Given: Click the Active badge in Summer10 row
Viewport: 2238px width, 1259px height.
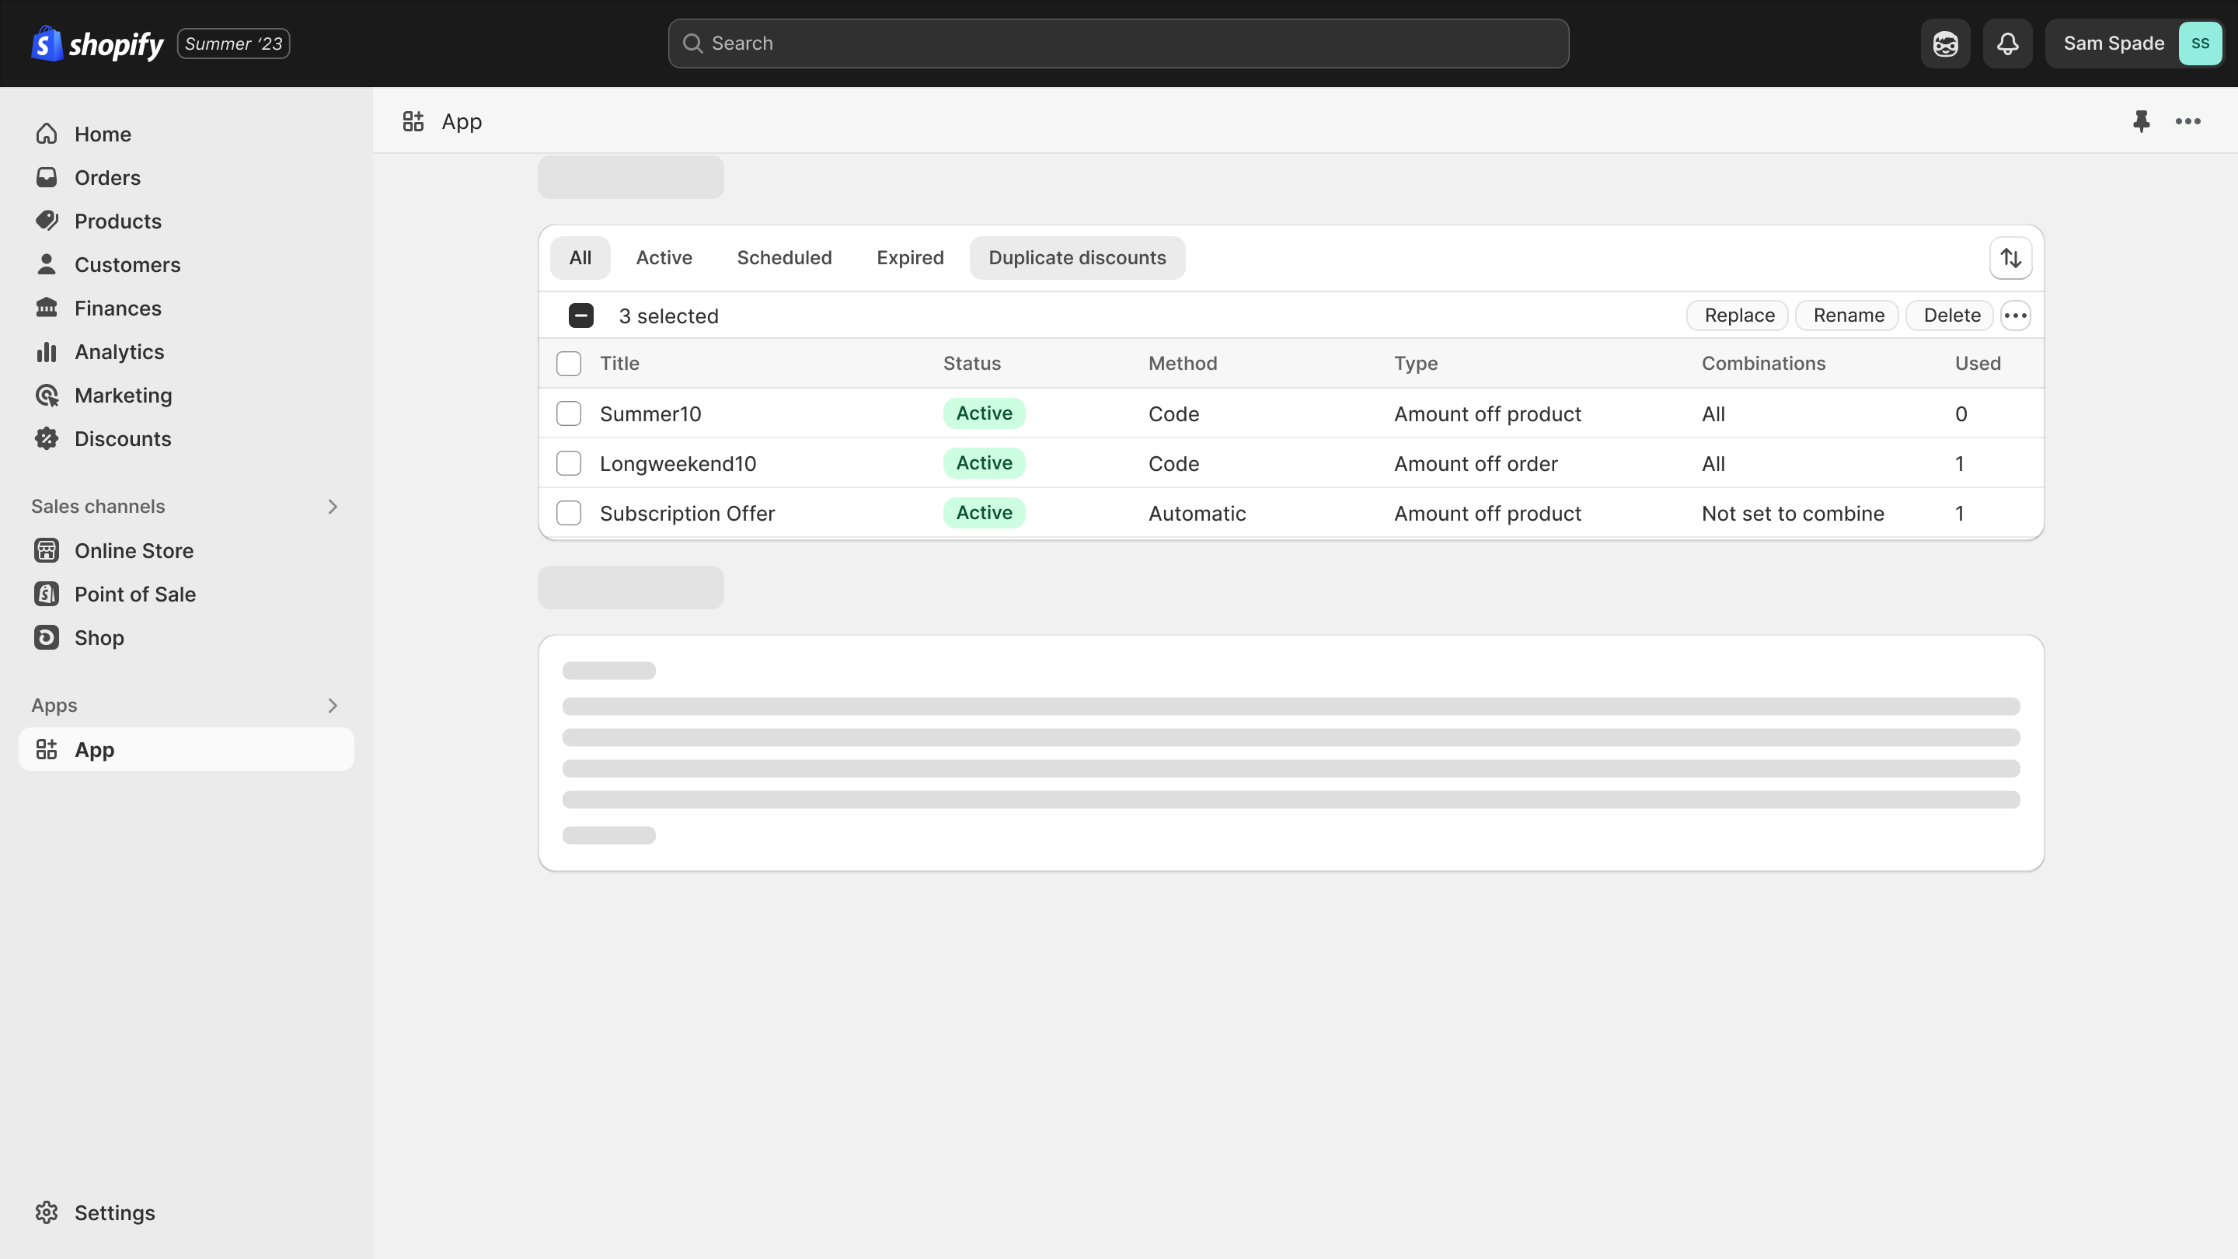Looking at the screenshot, I should (985, 413).
